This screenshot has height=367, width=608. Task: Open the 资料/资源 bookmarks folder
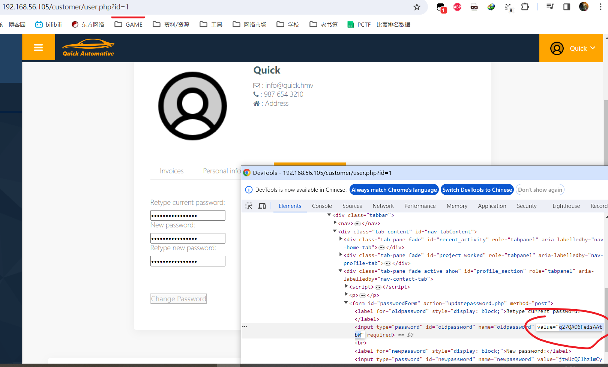pyautogui.click(x=171, y=24)
